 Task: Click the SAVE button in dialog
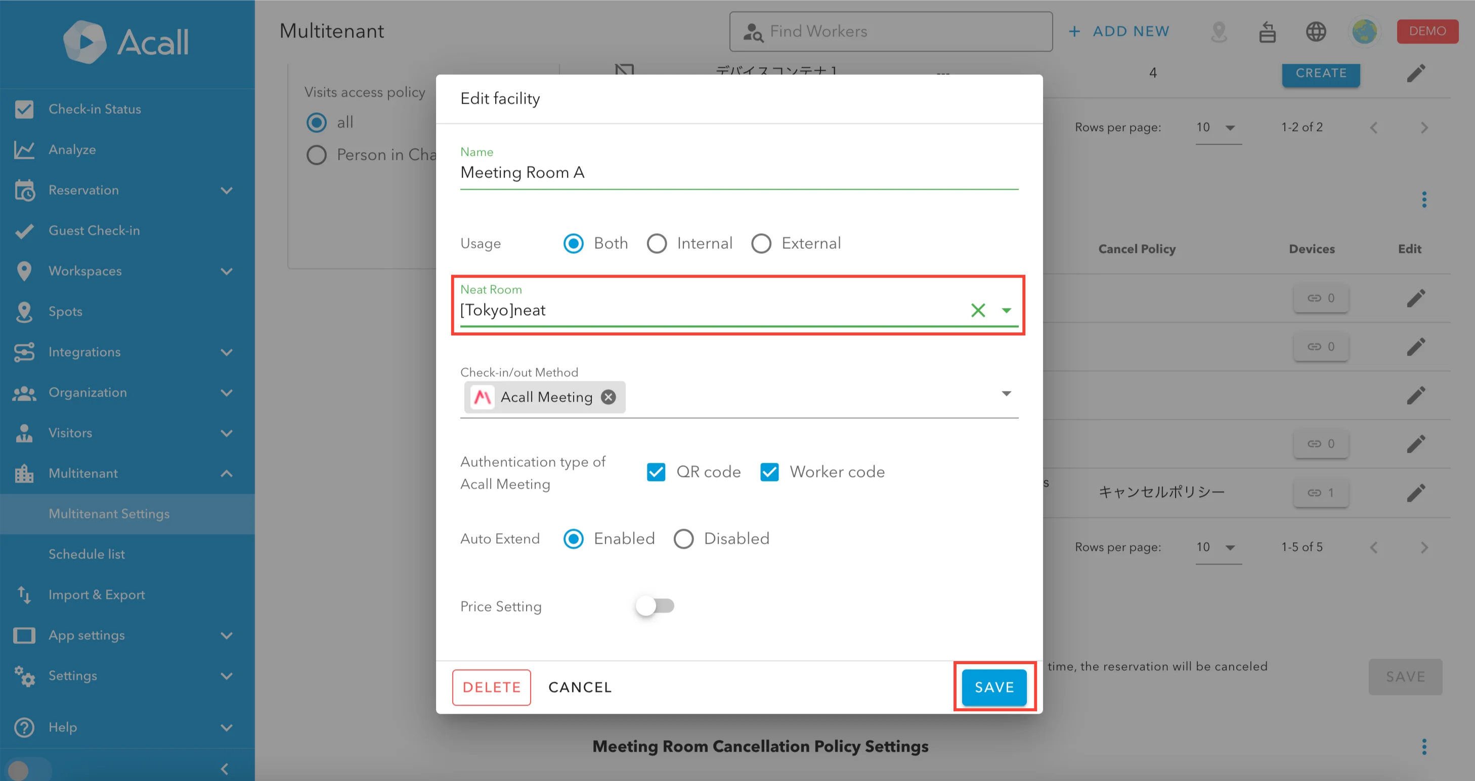993,687
